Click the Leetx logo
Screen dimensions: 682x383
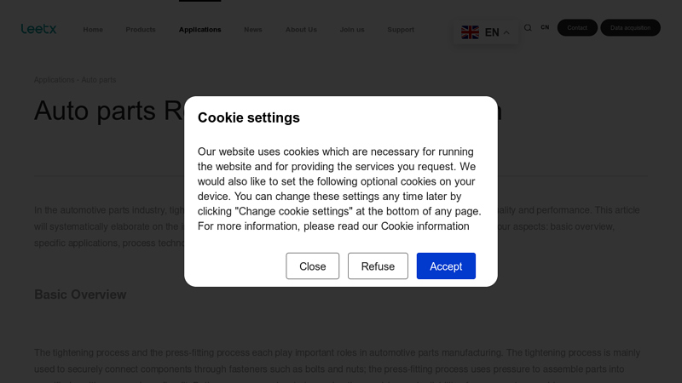[38, 29]
